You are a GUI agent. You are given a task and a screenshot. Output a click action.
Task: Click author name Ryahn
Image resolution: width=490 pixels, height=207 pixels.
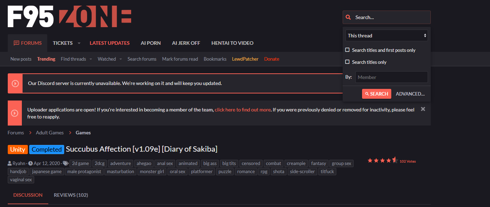19,163
